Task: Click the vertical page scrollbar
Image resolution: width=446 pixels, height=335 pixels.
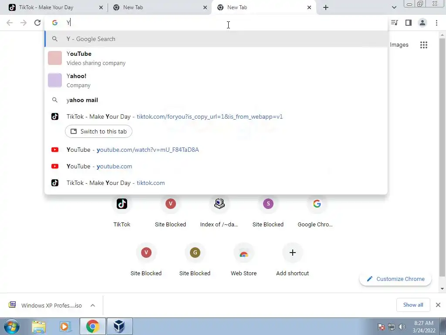Action: tap(442, 157)
